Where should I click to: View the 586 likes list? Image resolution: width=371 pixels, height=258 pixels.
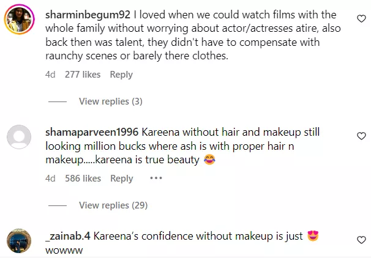83,179
